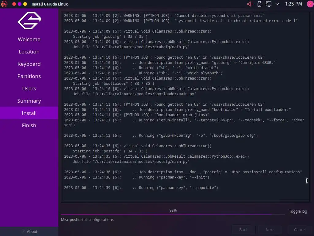The height and width of the screenshot is (236, 314).
Task: Select the Location step in sidebar
Action: (29, 52)
